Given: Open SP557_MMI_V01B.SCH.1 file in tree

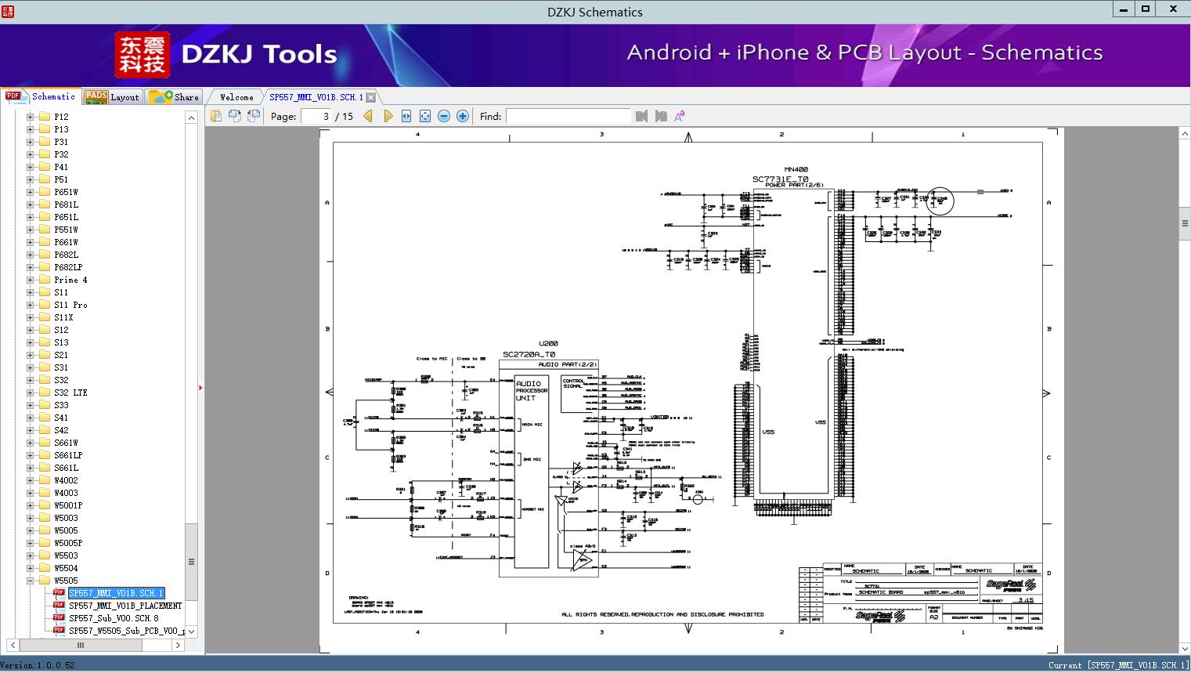Looking at the screenshot, I should click(x=116, y=593).
